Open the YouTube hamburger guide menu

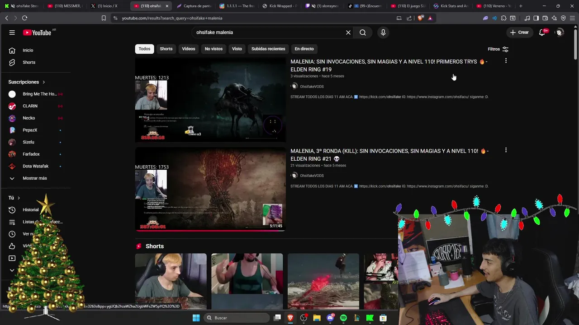pyautogui.click(x=12, y=32)
